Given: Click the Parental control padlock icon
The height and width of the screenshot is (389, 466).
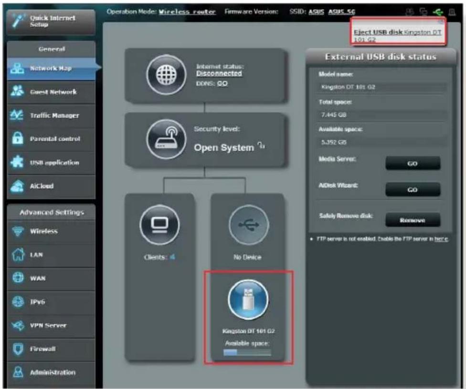Looking at the screenshot, I should click(x=18, y=138).
